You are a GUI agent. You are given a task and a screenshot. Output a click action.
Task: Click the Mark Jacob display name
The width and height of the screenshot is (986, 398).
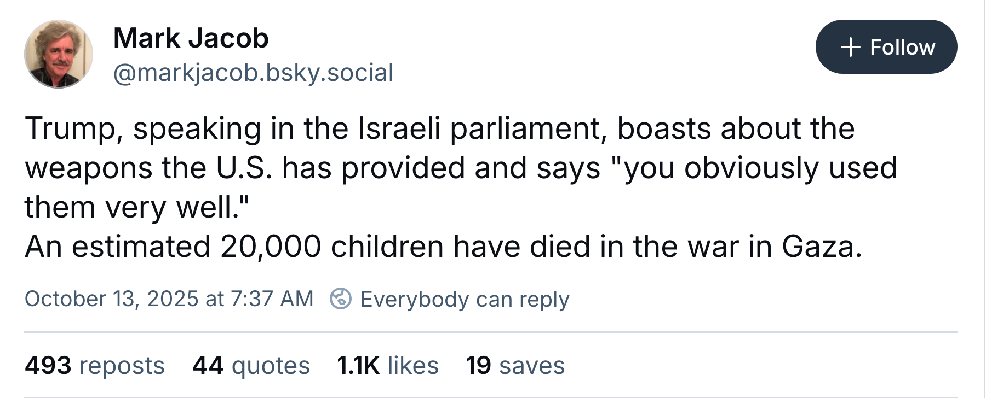[191, 38]
